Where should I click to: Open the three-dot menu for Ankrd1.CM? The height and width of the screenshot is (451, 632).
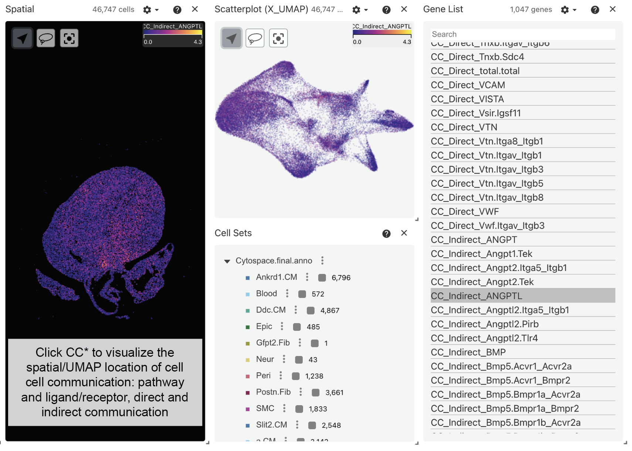pyautogui.click(x=307, y=277)
